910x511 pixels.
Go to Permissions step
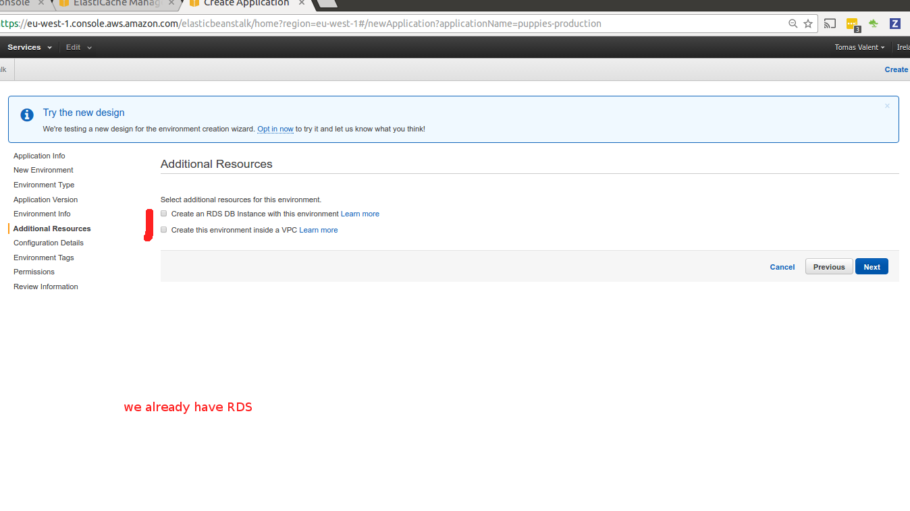click(x=34, y=272)
